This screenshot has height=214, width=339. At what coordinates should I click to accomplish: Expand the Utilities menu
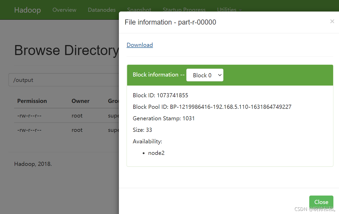tap(229, 10)
